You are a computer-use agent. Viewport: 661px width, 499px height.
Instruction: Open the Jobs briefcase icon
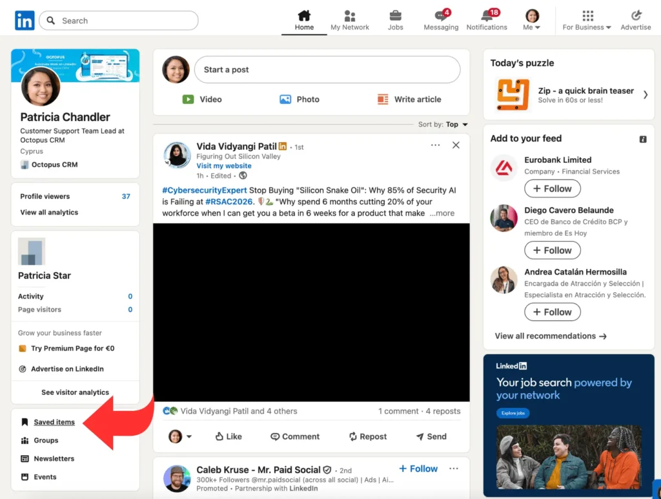pos(395,16)
